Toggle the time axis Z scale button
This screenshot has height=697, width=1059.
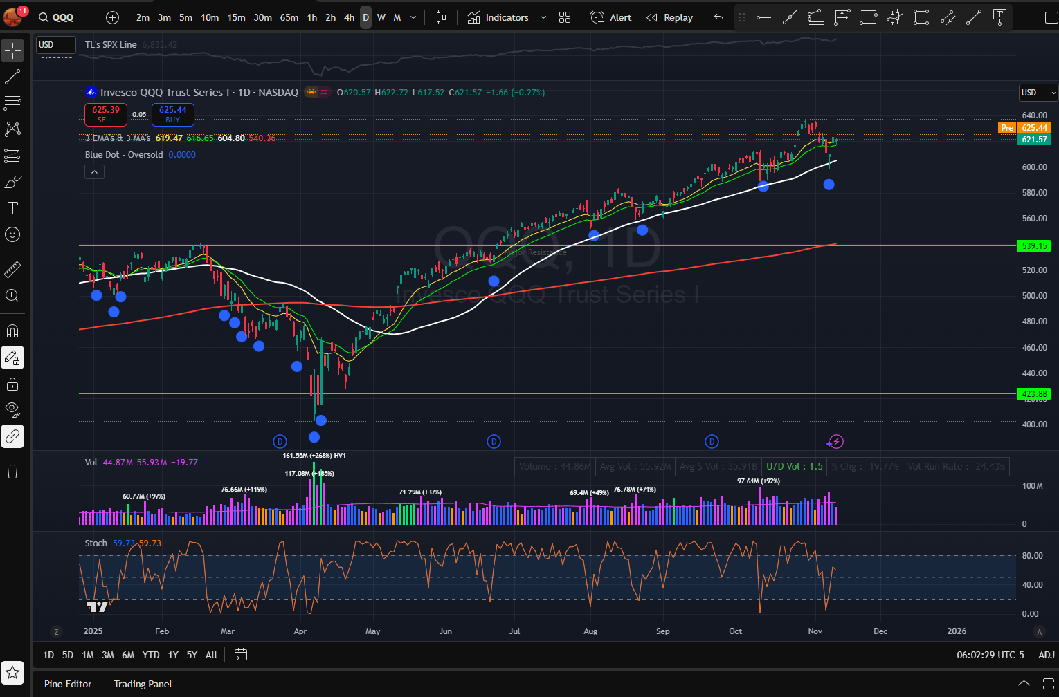pyautogui.click(x=56, y=631)
